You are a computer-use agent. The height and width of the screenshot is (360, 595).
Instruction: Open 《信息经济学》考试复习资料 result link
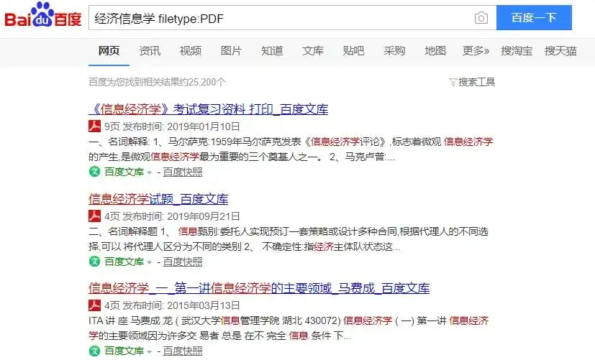tap(208, 109)
